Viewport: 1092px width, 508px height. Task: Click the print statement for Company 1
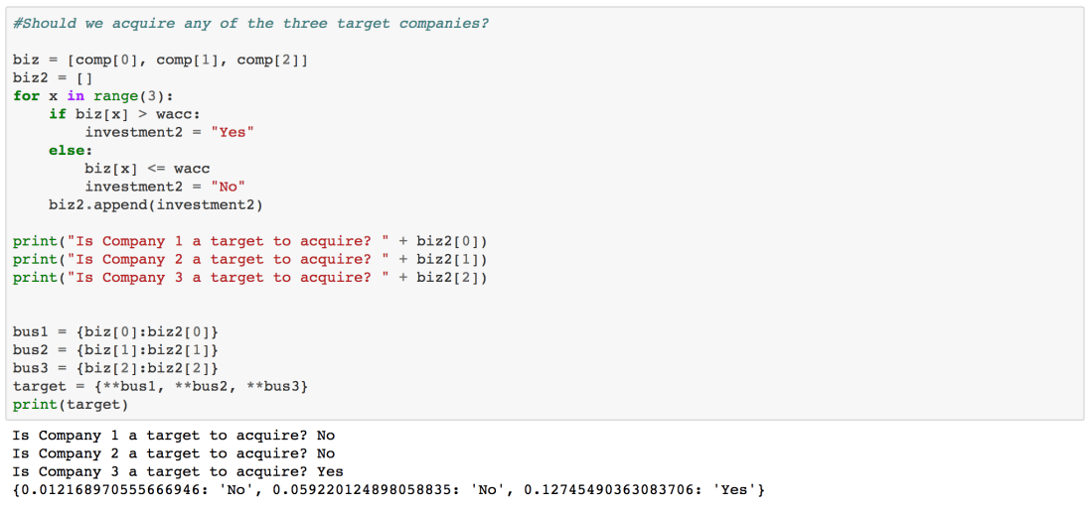(x=249, y=241)
